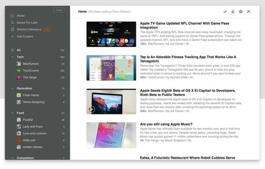Click the Apple TV NFL article thumbnail
This screenshot has height=169, width=265.
(111, 34)
